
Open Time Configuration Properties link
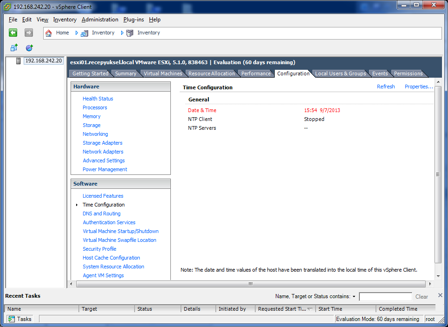419,87
